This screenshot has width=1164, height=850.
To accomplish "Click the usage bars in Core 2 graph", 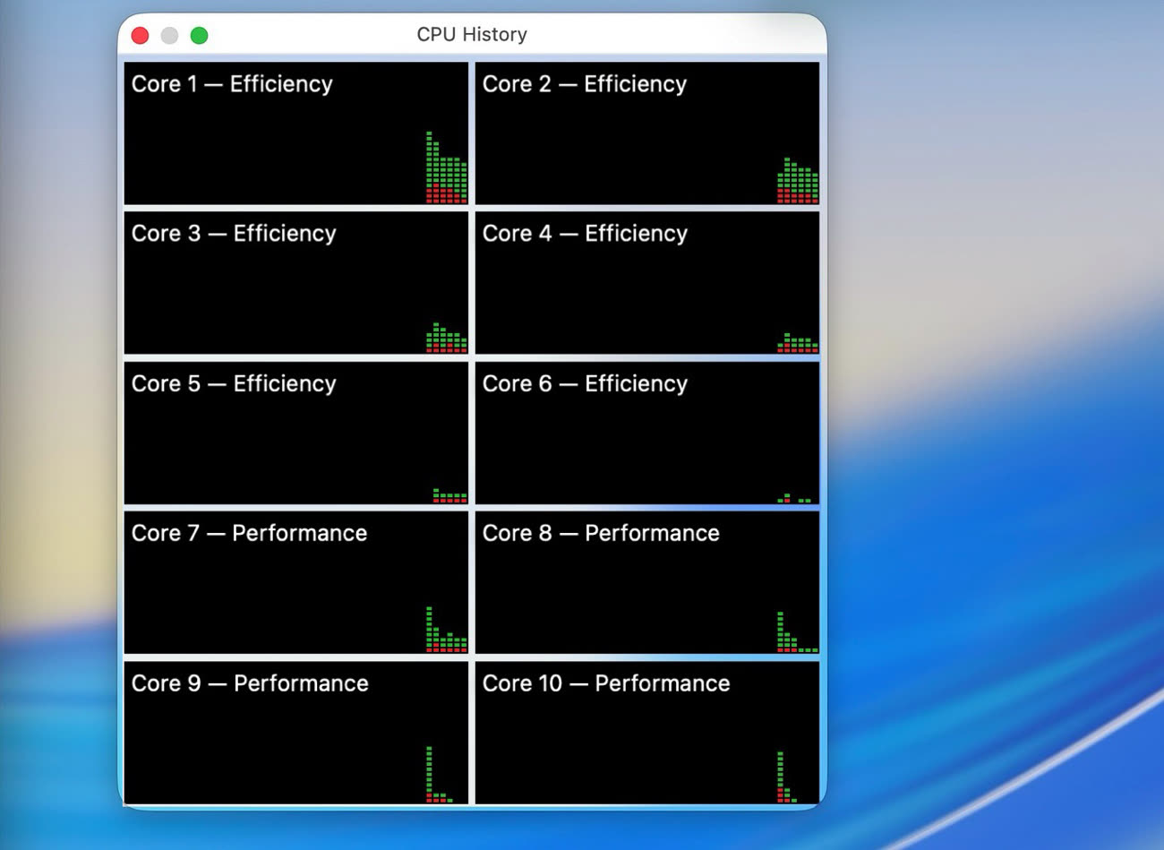I will pyautogui.click(x=797, y=184).
